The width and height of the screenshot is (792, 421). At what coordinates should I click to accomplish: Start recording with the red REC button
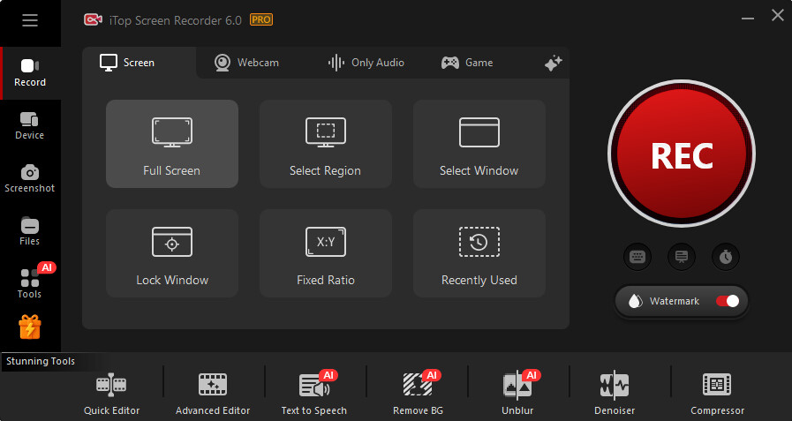click(682, 155)
